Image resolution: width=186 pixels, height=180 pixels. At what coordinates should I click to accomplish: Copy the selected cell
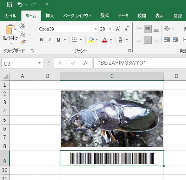(x=22, y=34)
